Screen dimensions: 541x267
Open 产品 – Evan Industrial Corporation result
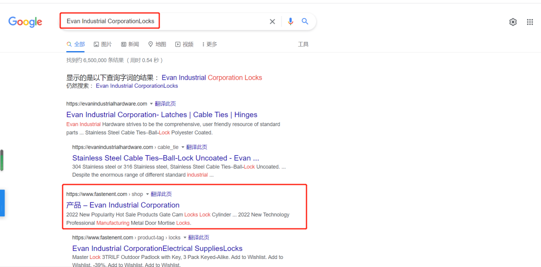click(123, 205)
